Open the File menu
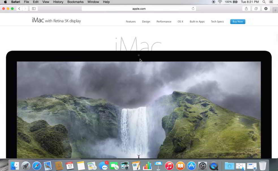This screenshot has width=278, height=171. (26, 2)
